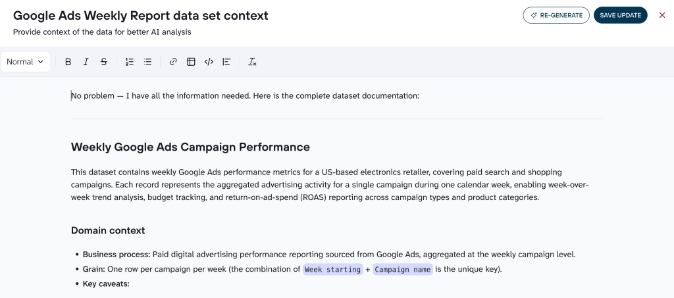Click the 'Weekly Google Ads Campaign Performance' heading
Image resolution: width=674 pixels, height=298 pixels.
[x=190, y=147]
